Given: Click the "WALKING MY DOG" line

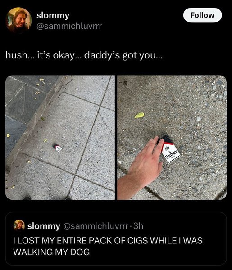Looking at the screenshot, I should click(51, 252).
